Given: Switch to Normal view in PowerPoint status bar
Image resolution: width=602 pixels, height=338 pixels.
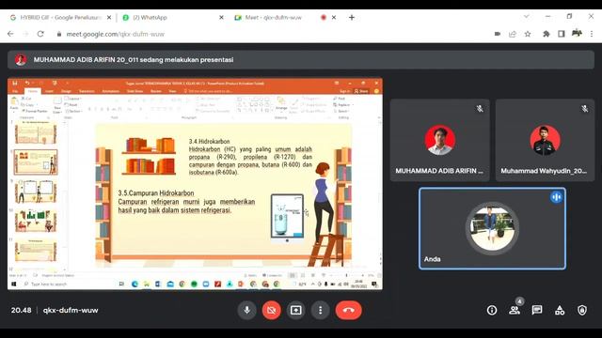Looking at the screenshot, I should [x=293, y=275].
